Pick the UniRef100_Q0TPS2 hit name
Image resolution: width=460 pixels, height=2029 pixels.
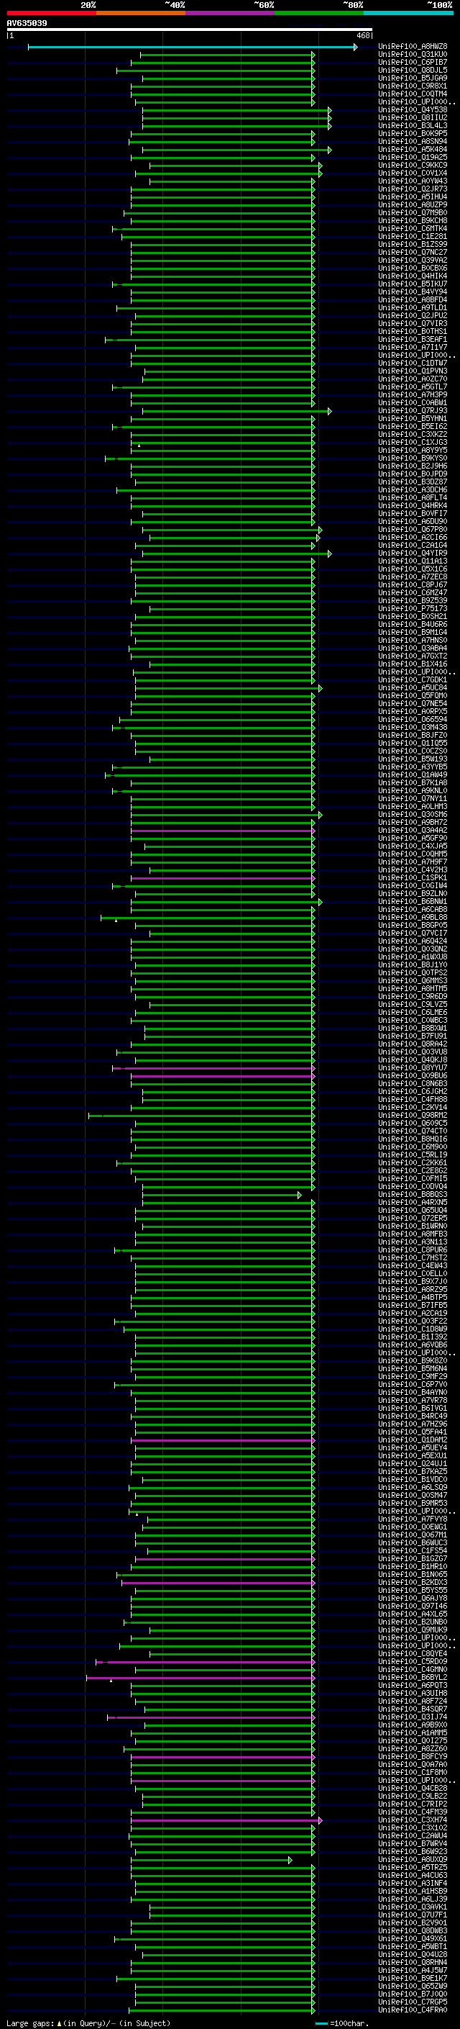click(413, 973)
